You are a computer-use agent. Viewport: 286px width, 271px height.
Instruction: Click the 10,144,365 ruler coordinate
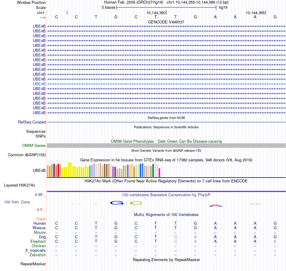point(255,13)
